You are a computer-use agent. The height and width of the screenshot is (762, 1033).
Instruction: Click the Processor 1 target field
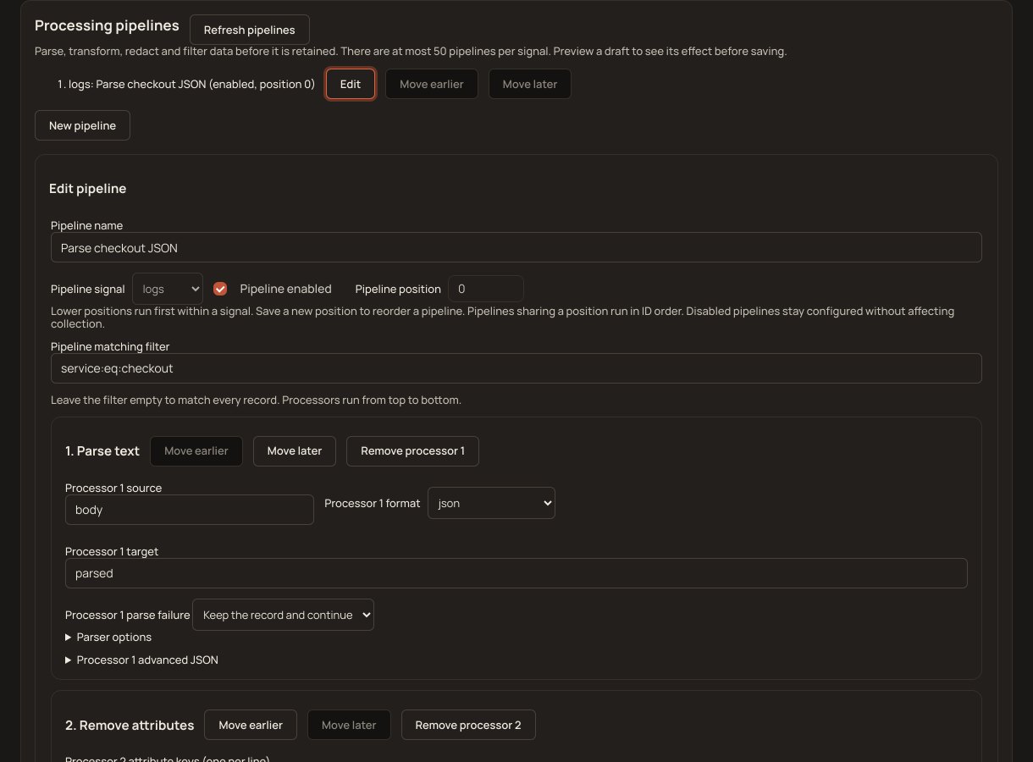click(x=516, y=573)
